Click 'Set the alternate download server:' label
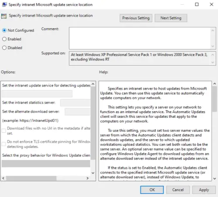Image resolution: width=218 pixels, height=197 pixels. [31, 111]
